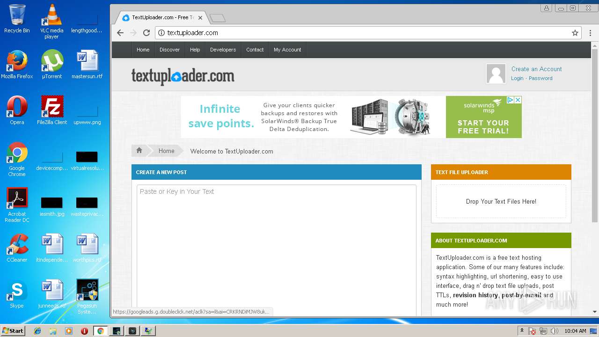599x337 pixels.
Task: Select the CCleaner desktop shortcut
Action: (17, 248)
